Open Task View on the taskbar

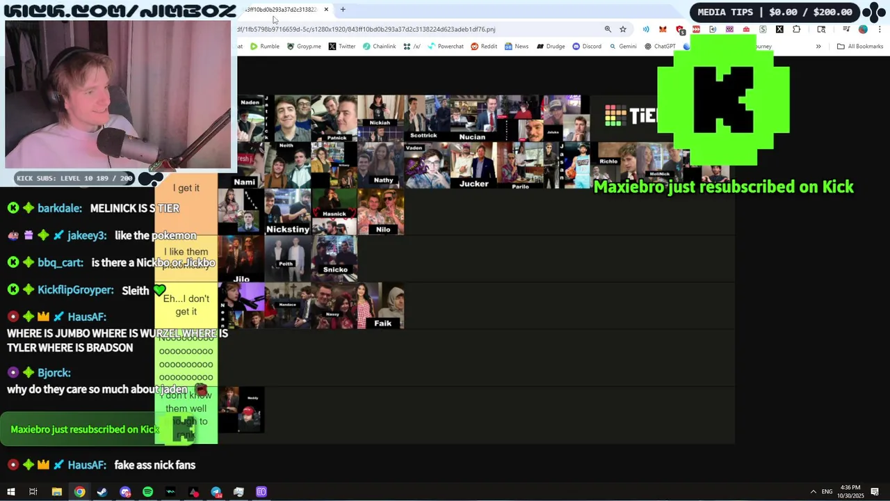coord(33,492)
